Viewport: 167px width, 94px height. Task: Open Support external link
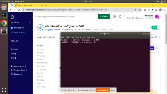click(x=17, y=74)
